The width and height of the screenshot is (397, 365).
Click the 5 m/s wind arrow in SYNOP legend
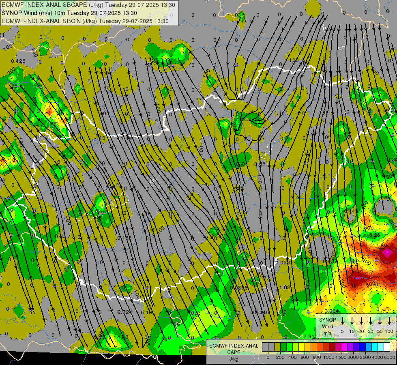point(342,320)
